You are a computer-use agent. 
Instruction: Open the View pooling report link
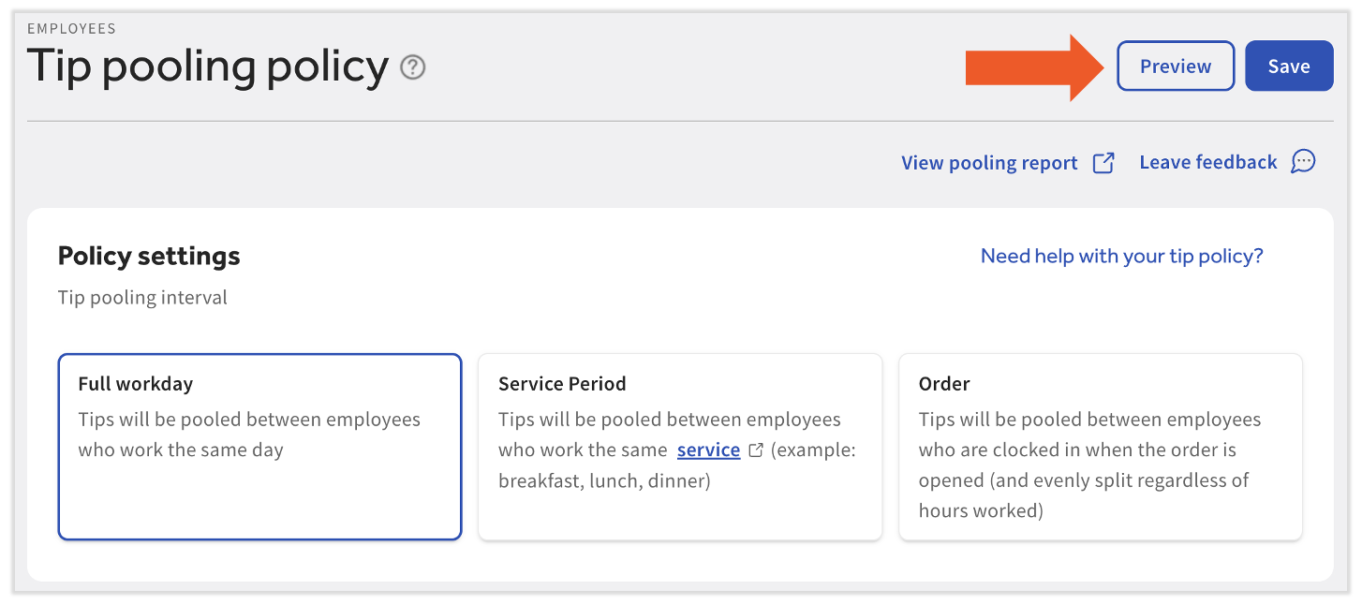point(988,161)
